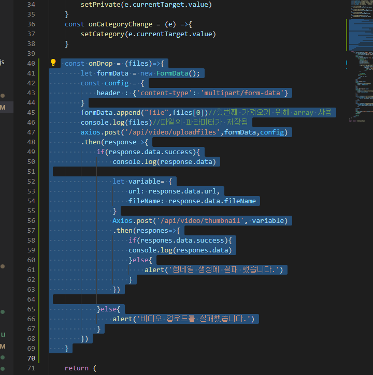Click 'setPrivate' call on line 34
Image resolution: width=373 pixels, height=375 pixels.
click(x=101, y=5)
